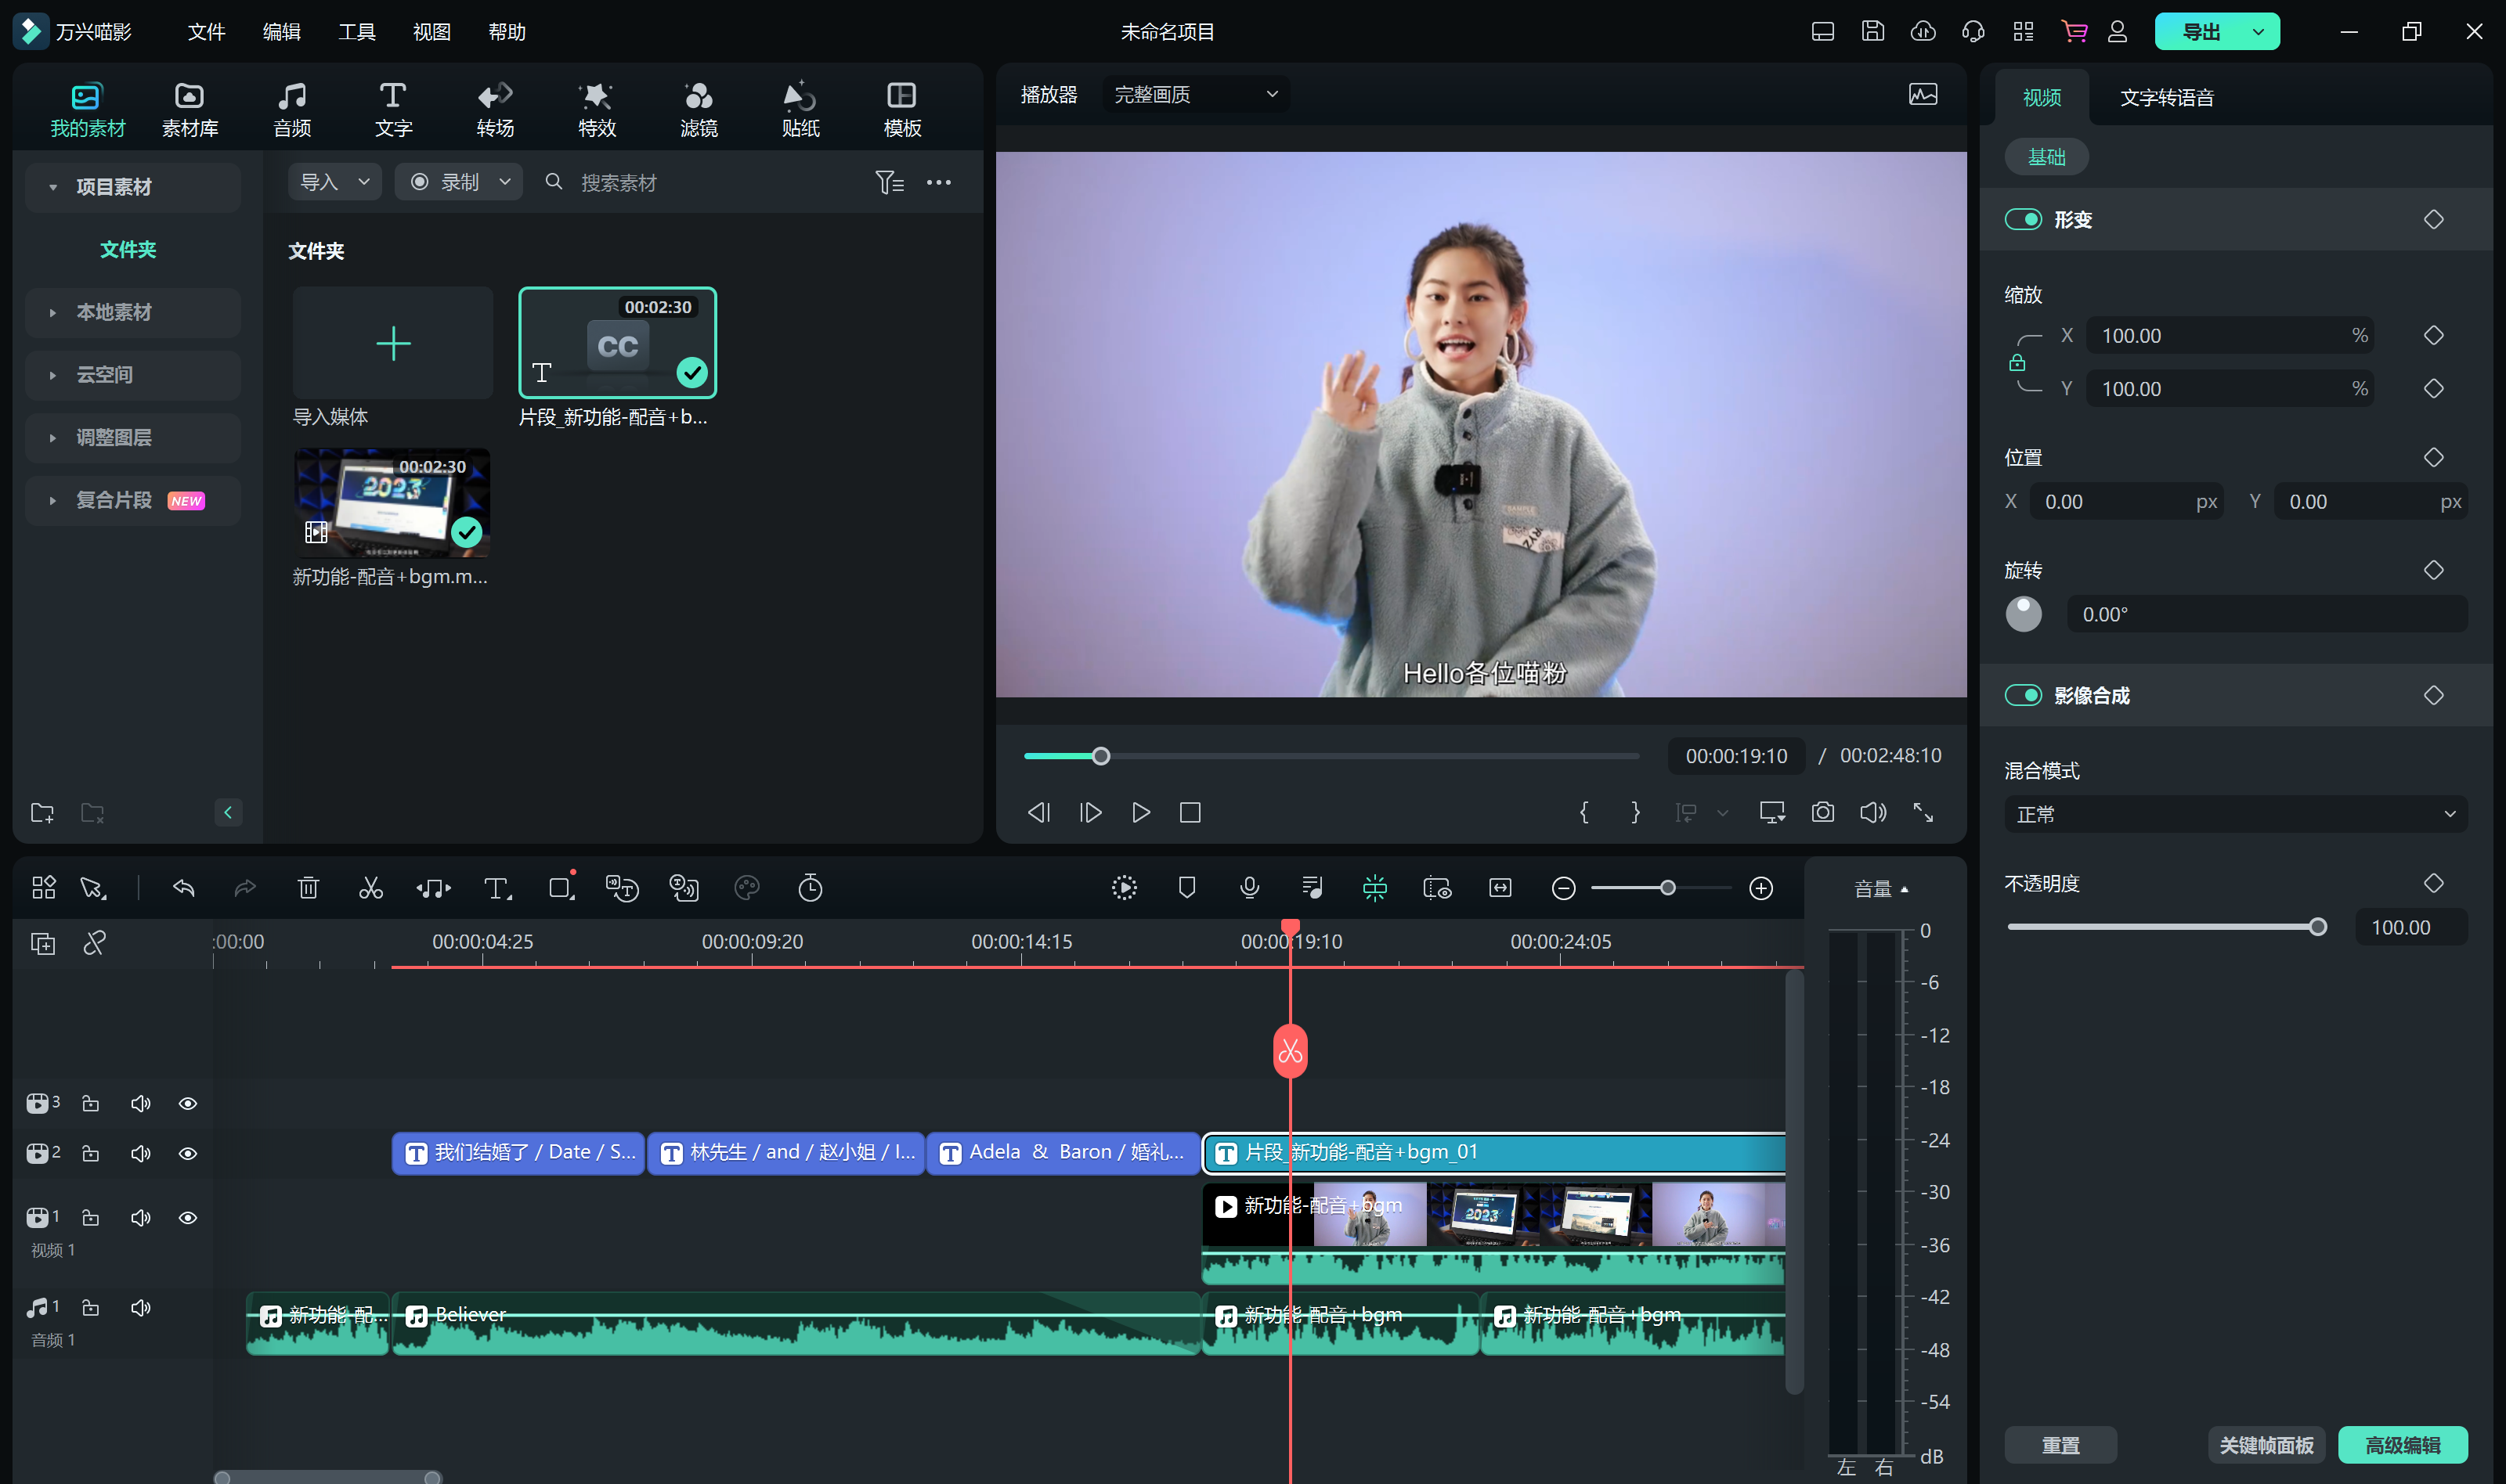Viewport: 2506px width, 1484px height.
Task: Click the scissors split icon in timeline toolbar
Action: (x=370, y=888)
